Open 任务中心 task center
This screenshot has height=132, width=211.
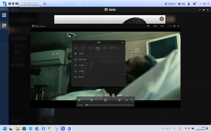click(169, 4)
